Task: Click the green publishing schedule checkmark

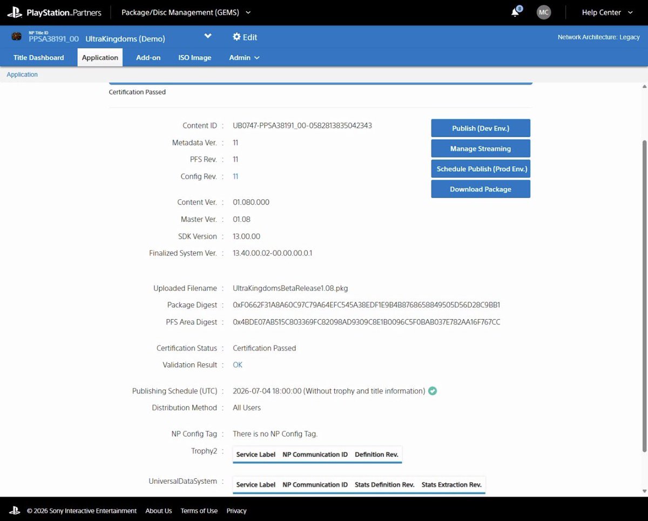Action: (x=433, y=391)
